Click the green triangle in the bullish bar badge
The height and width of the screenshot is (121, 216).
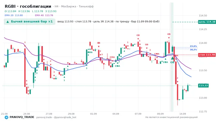coord(8,22)
